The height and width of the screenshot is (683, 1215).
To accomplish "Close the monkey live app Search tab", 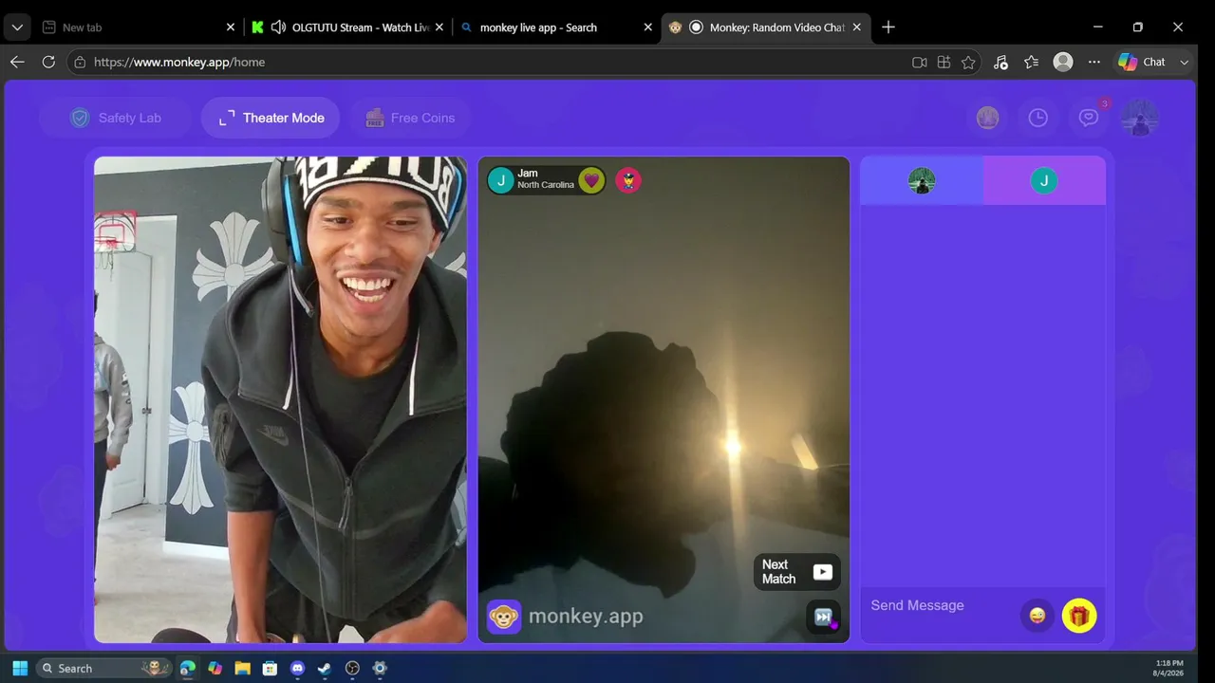I will 648,28.
